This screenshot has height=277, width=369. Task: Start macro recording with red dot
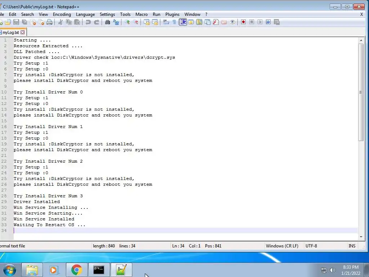pos(243,22)
